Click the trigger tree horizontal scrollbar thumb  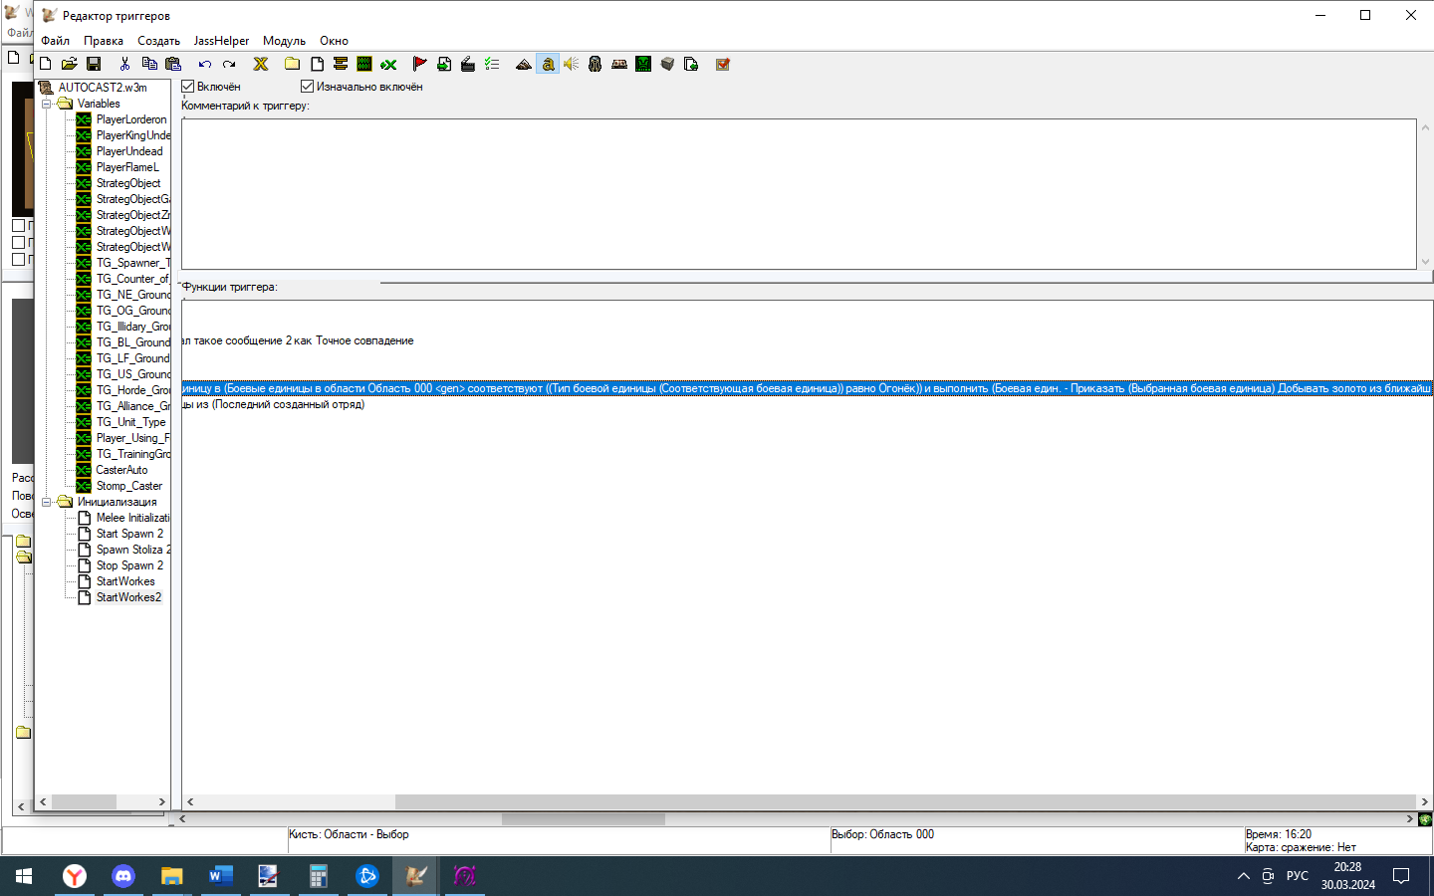coord(85,801)
